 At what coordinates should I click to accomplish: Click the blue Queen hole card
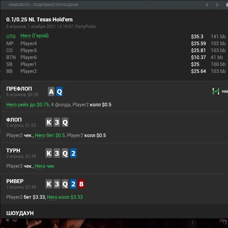point(59,92)
